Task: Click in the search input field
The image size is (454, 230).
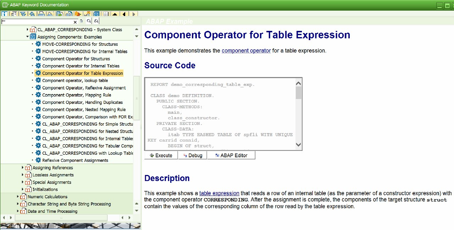Action: click(x=37, y=22)
